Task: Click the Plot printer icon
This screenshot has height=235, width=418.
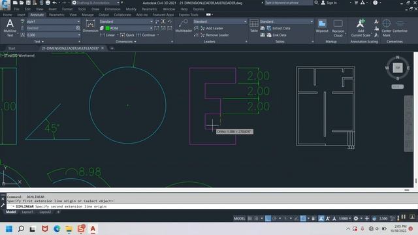Action: 48,3
